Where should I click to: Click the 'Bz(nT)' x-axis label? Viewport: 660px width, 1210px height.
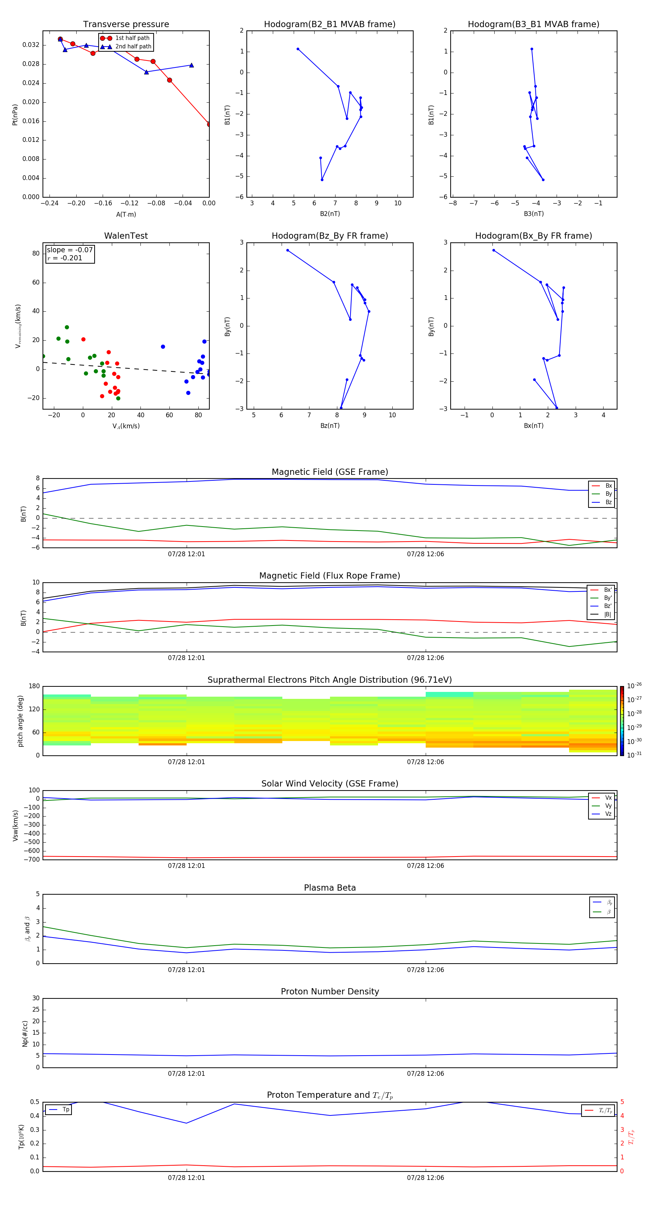330,426
